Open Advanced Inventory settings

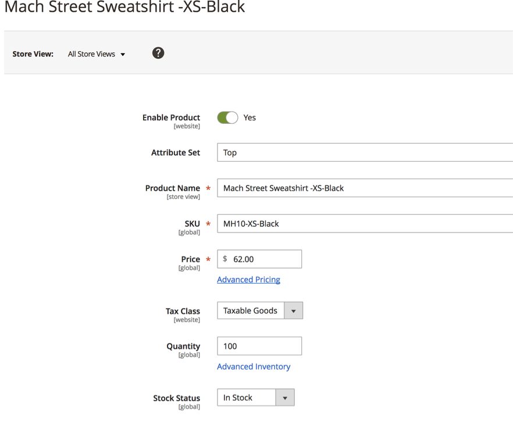coord(254,366)
